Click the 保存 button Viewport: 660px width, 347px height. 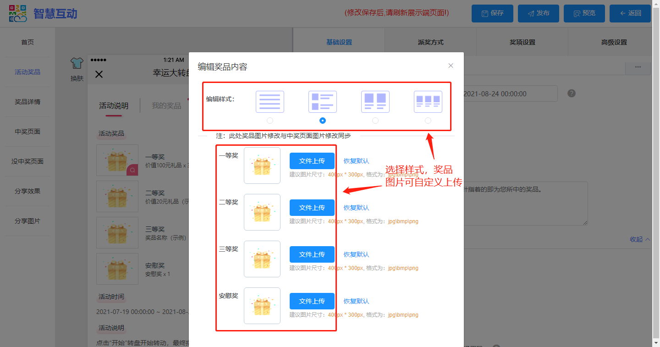[492, 13]
